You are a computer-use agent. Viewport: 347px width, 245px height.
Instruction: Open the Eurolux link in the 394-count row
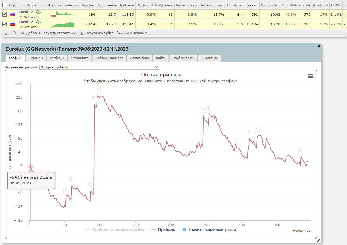tap(26, 12)
